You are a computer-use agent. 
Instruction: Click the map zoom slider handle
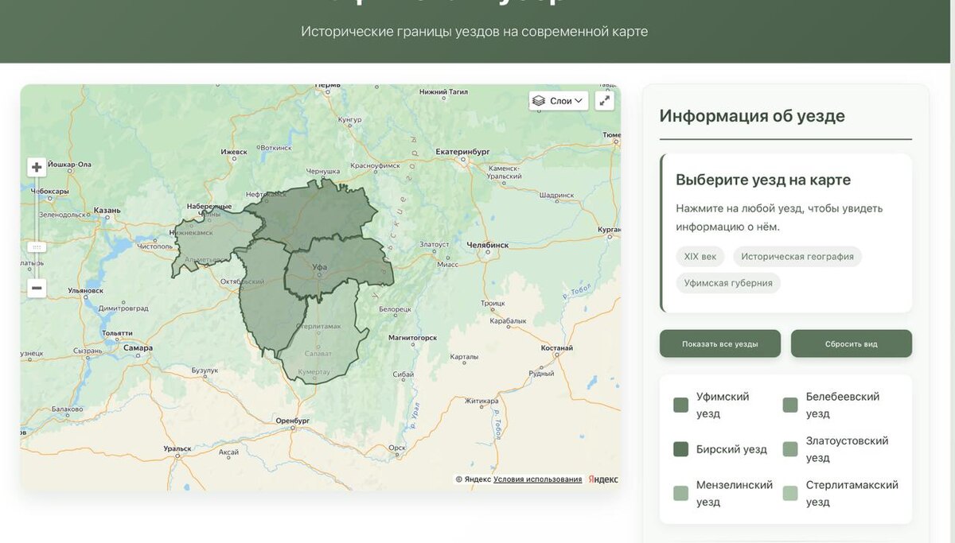(x=37, y=247)
